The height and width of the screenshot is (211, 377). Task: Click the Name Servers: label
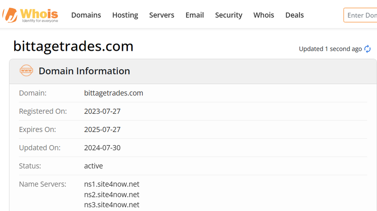42,184
